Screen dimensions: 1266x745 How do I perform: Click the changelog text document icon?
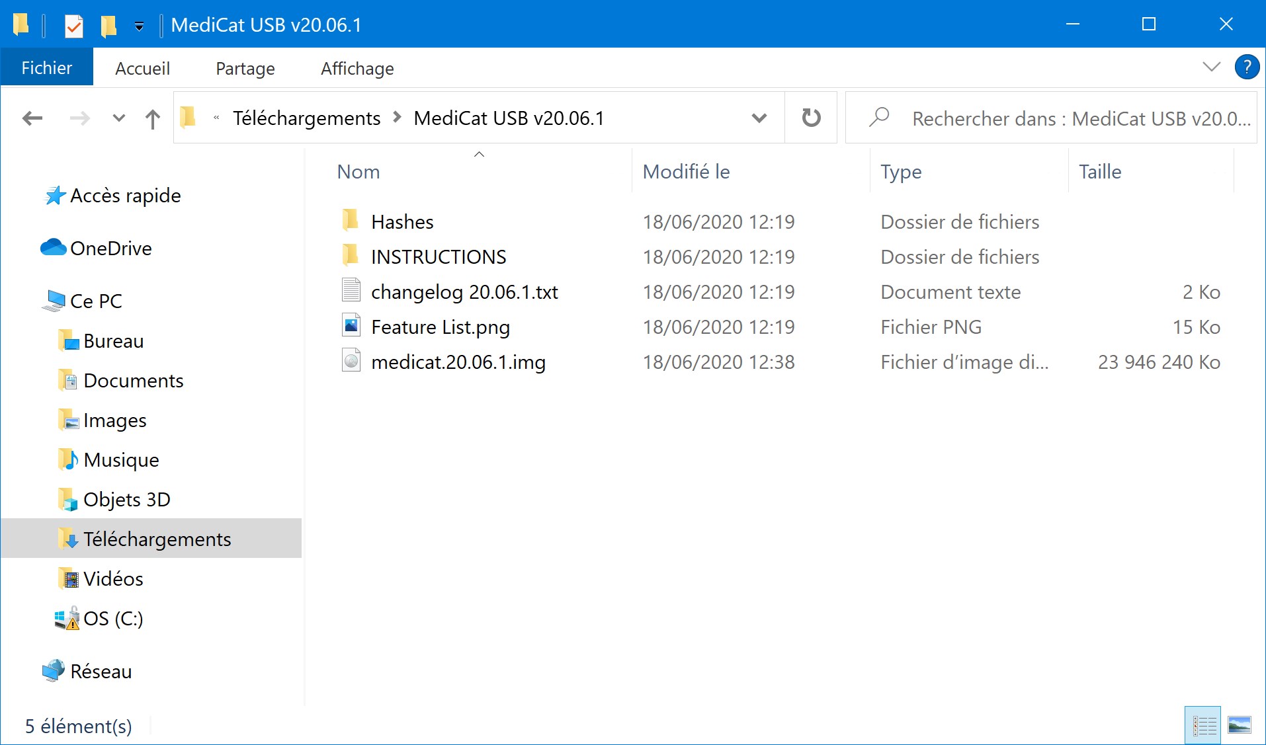coord(351,290)
